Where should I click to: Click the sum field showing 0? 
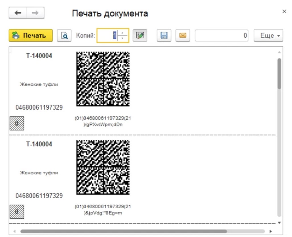221,36
